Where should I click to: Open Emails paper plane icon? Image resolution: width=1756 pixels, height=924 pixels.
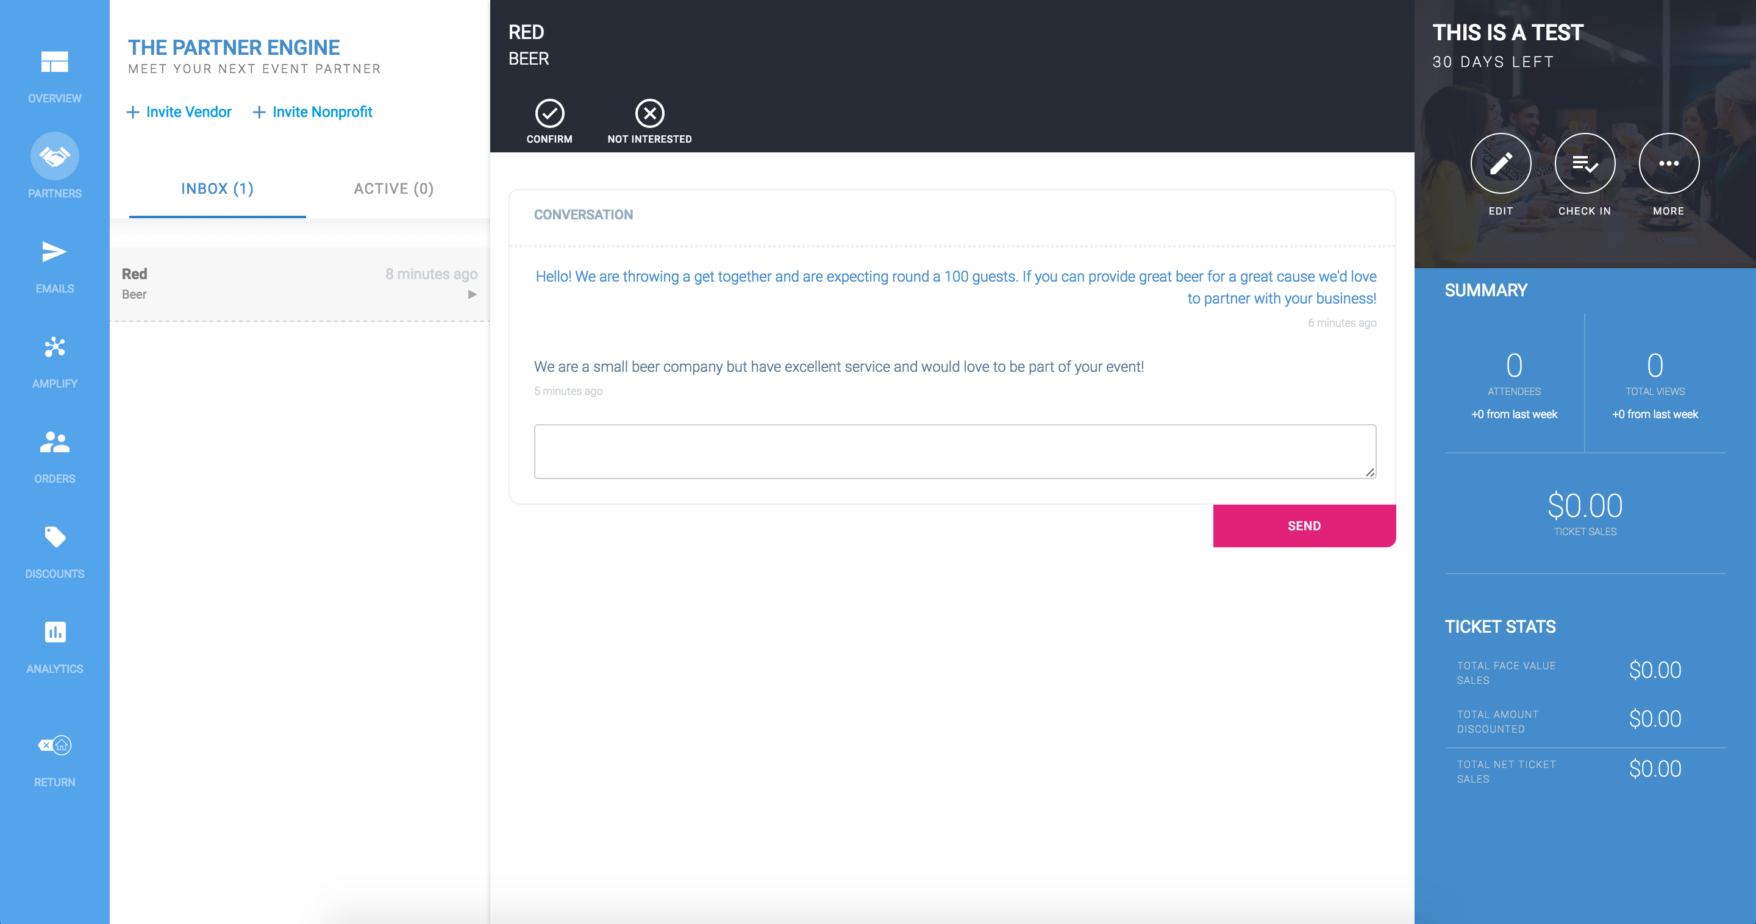coord(54,252)
